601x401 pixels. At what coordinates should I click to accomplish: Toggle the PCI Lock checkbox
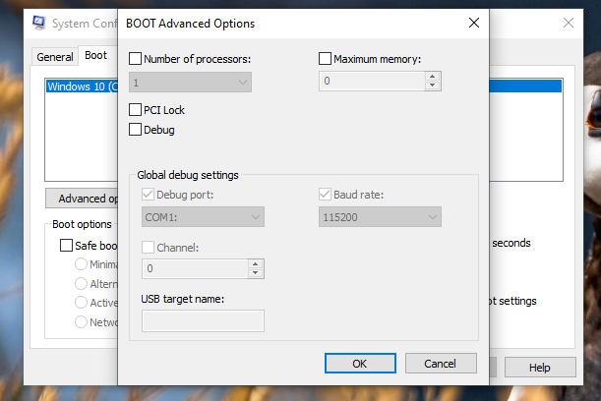(136, 110)
